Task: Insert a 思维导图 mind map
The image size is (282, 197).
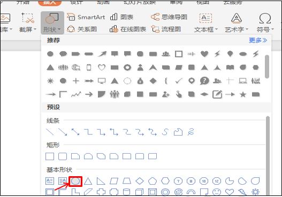Action: point(169,17)
